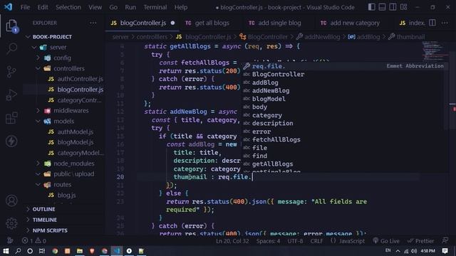Viewport: 456px width, 256px height.
Task: Open blog.js in routes folder
Action: click(x=66, y=195)
